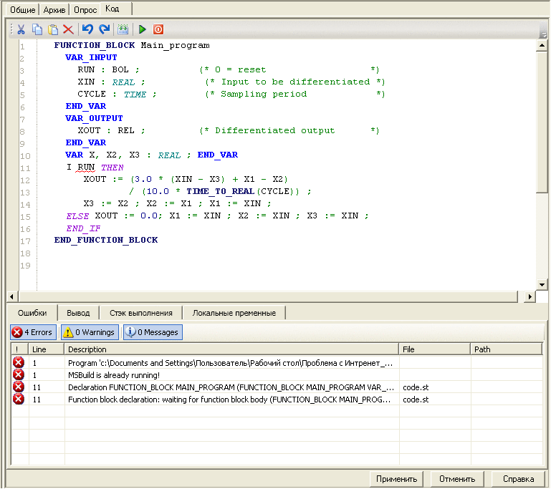The height and width of the screenshot is (489, 551).
Task: Switch to the Опрос tab
Action: [85, 10]
